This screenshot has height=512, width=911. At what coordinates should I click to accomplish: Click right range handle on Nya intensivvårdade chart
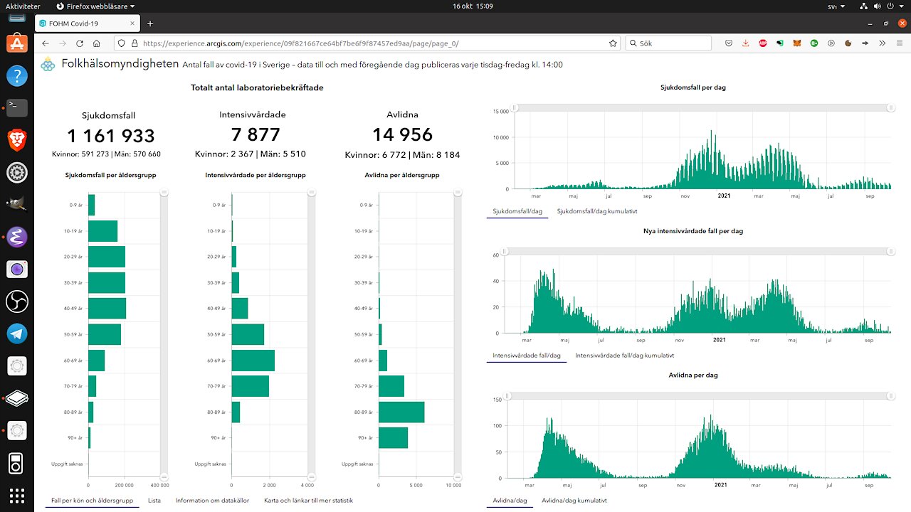click(x=890, y=251)
